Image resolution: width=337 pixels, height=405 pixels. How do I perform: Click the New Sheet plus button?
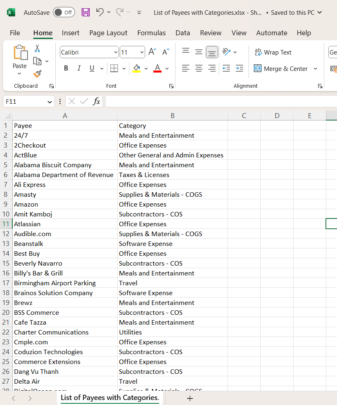(x=190, y=398)
